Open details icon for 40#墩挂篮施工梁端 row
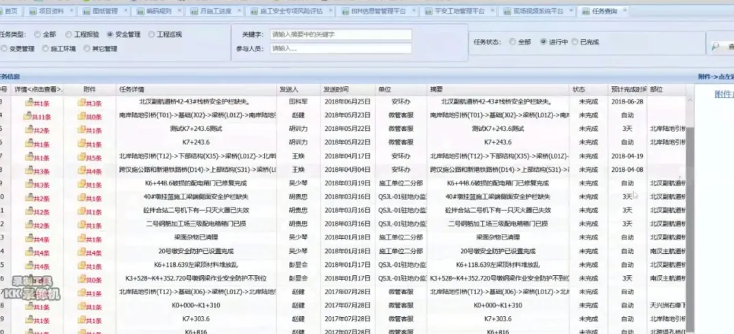The width and height of the screenshot is (734, 334). coord(29,197)
